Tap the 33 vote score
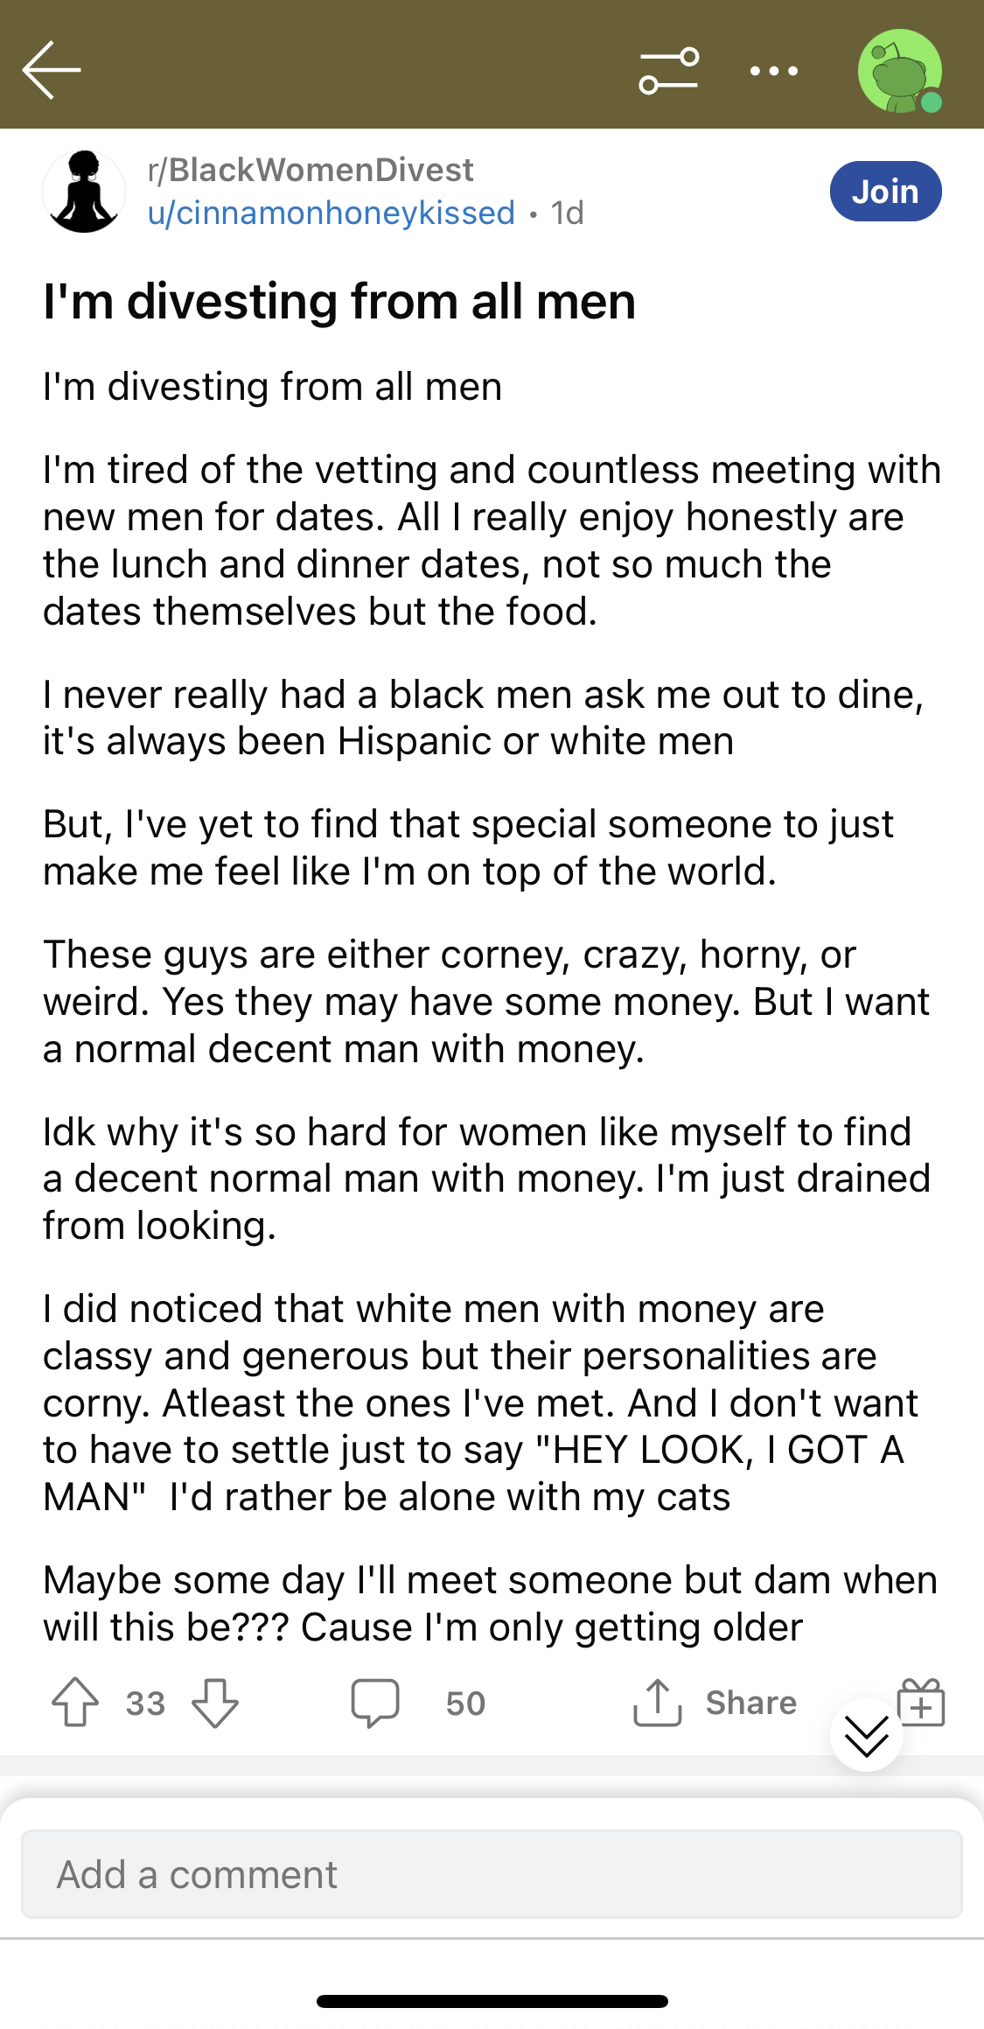The height and width of the screenshot is (2029, 984). [145, 1704]
